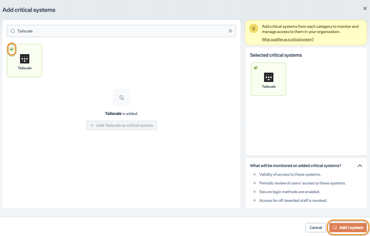
Task: Click Secure login methods are enabled text
Action: coord(290,192)
